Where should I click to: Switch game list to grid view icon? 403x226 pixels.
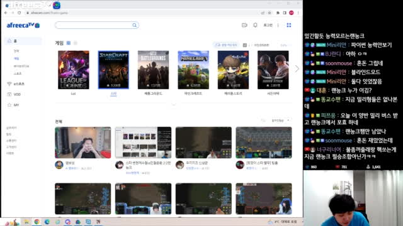(x=69, y=43)
